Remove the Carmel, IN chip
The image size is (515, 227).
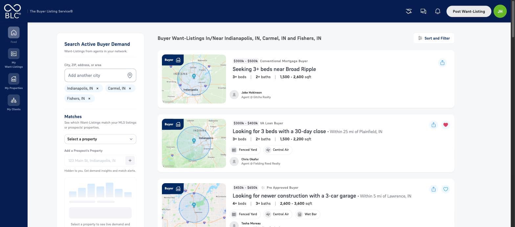(x=130, y=88)
